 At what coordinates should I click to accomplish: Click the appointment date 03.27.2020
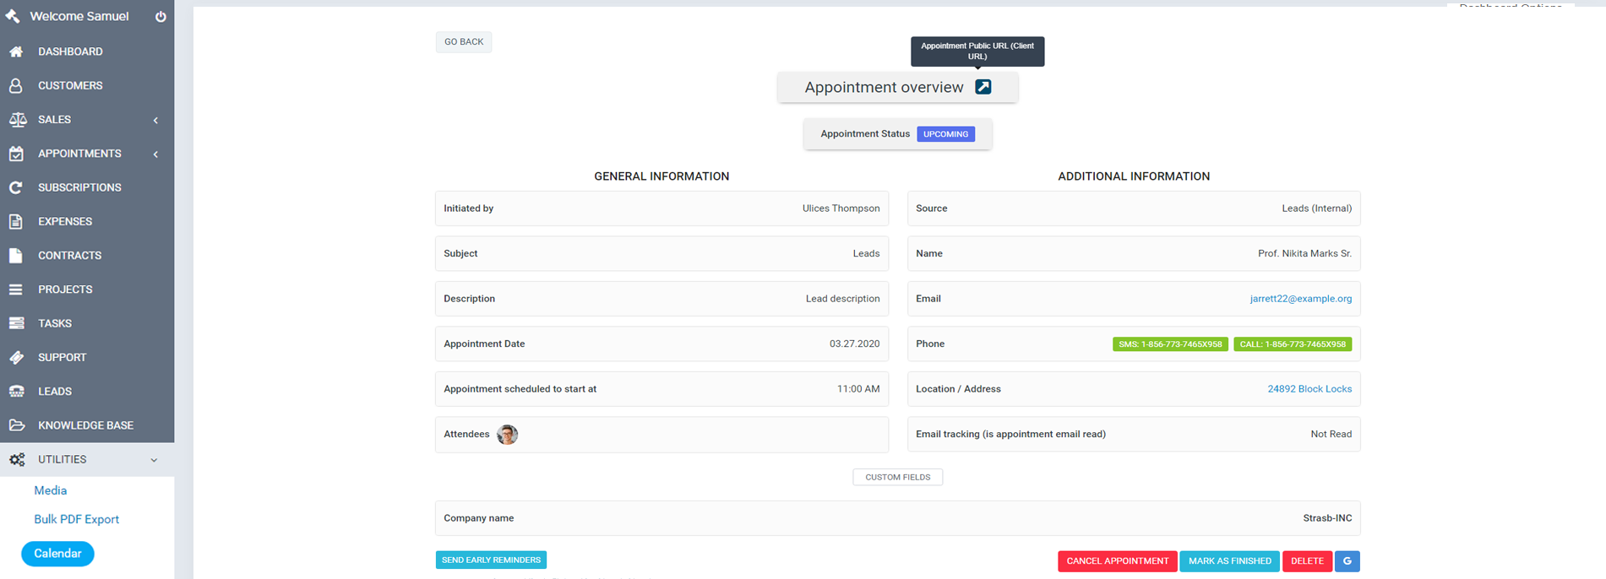[x=854, y=344]
